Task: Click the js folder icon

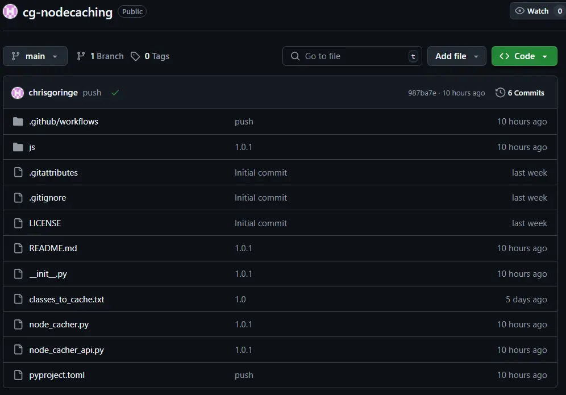Action: coord(18,147)
